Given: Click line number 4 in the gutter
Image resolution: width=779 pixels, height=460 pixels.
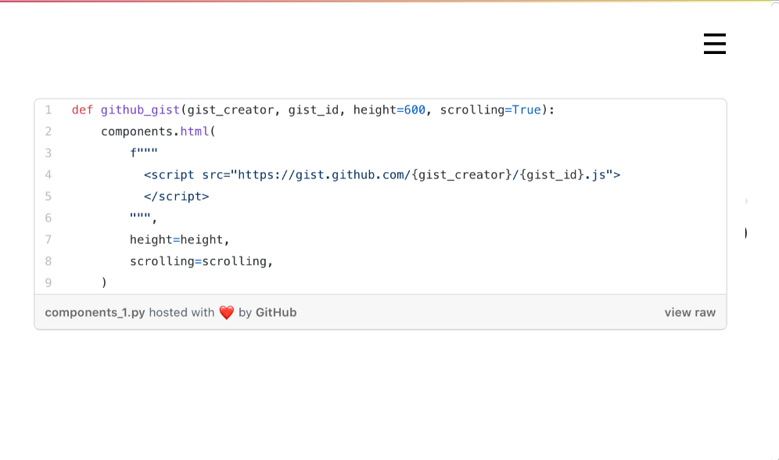Looking at the screenshot, I should point(48,174).
